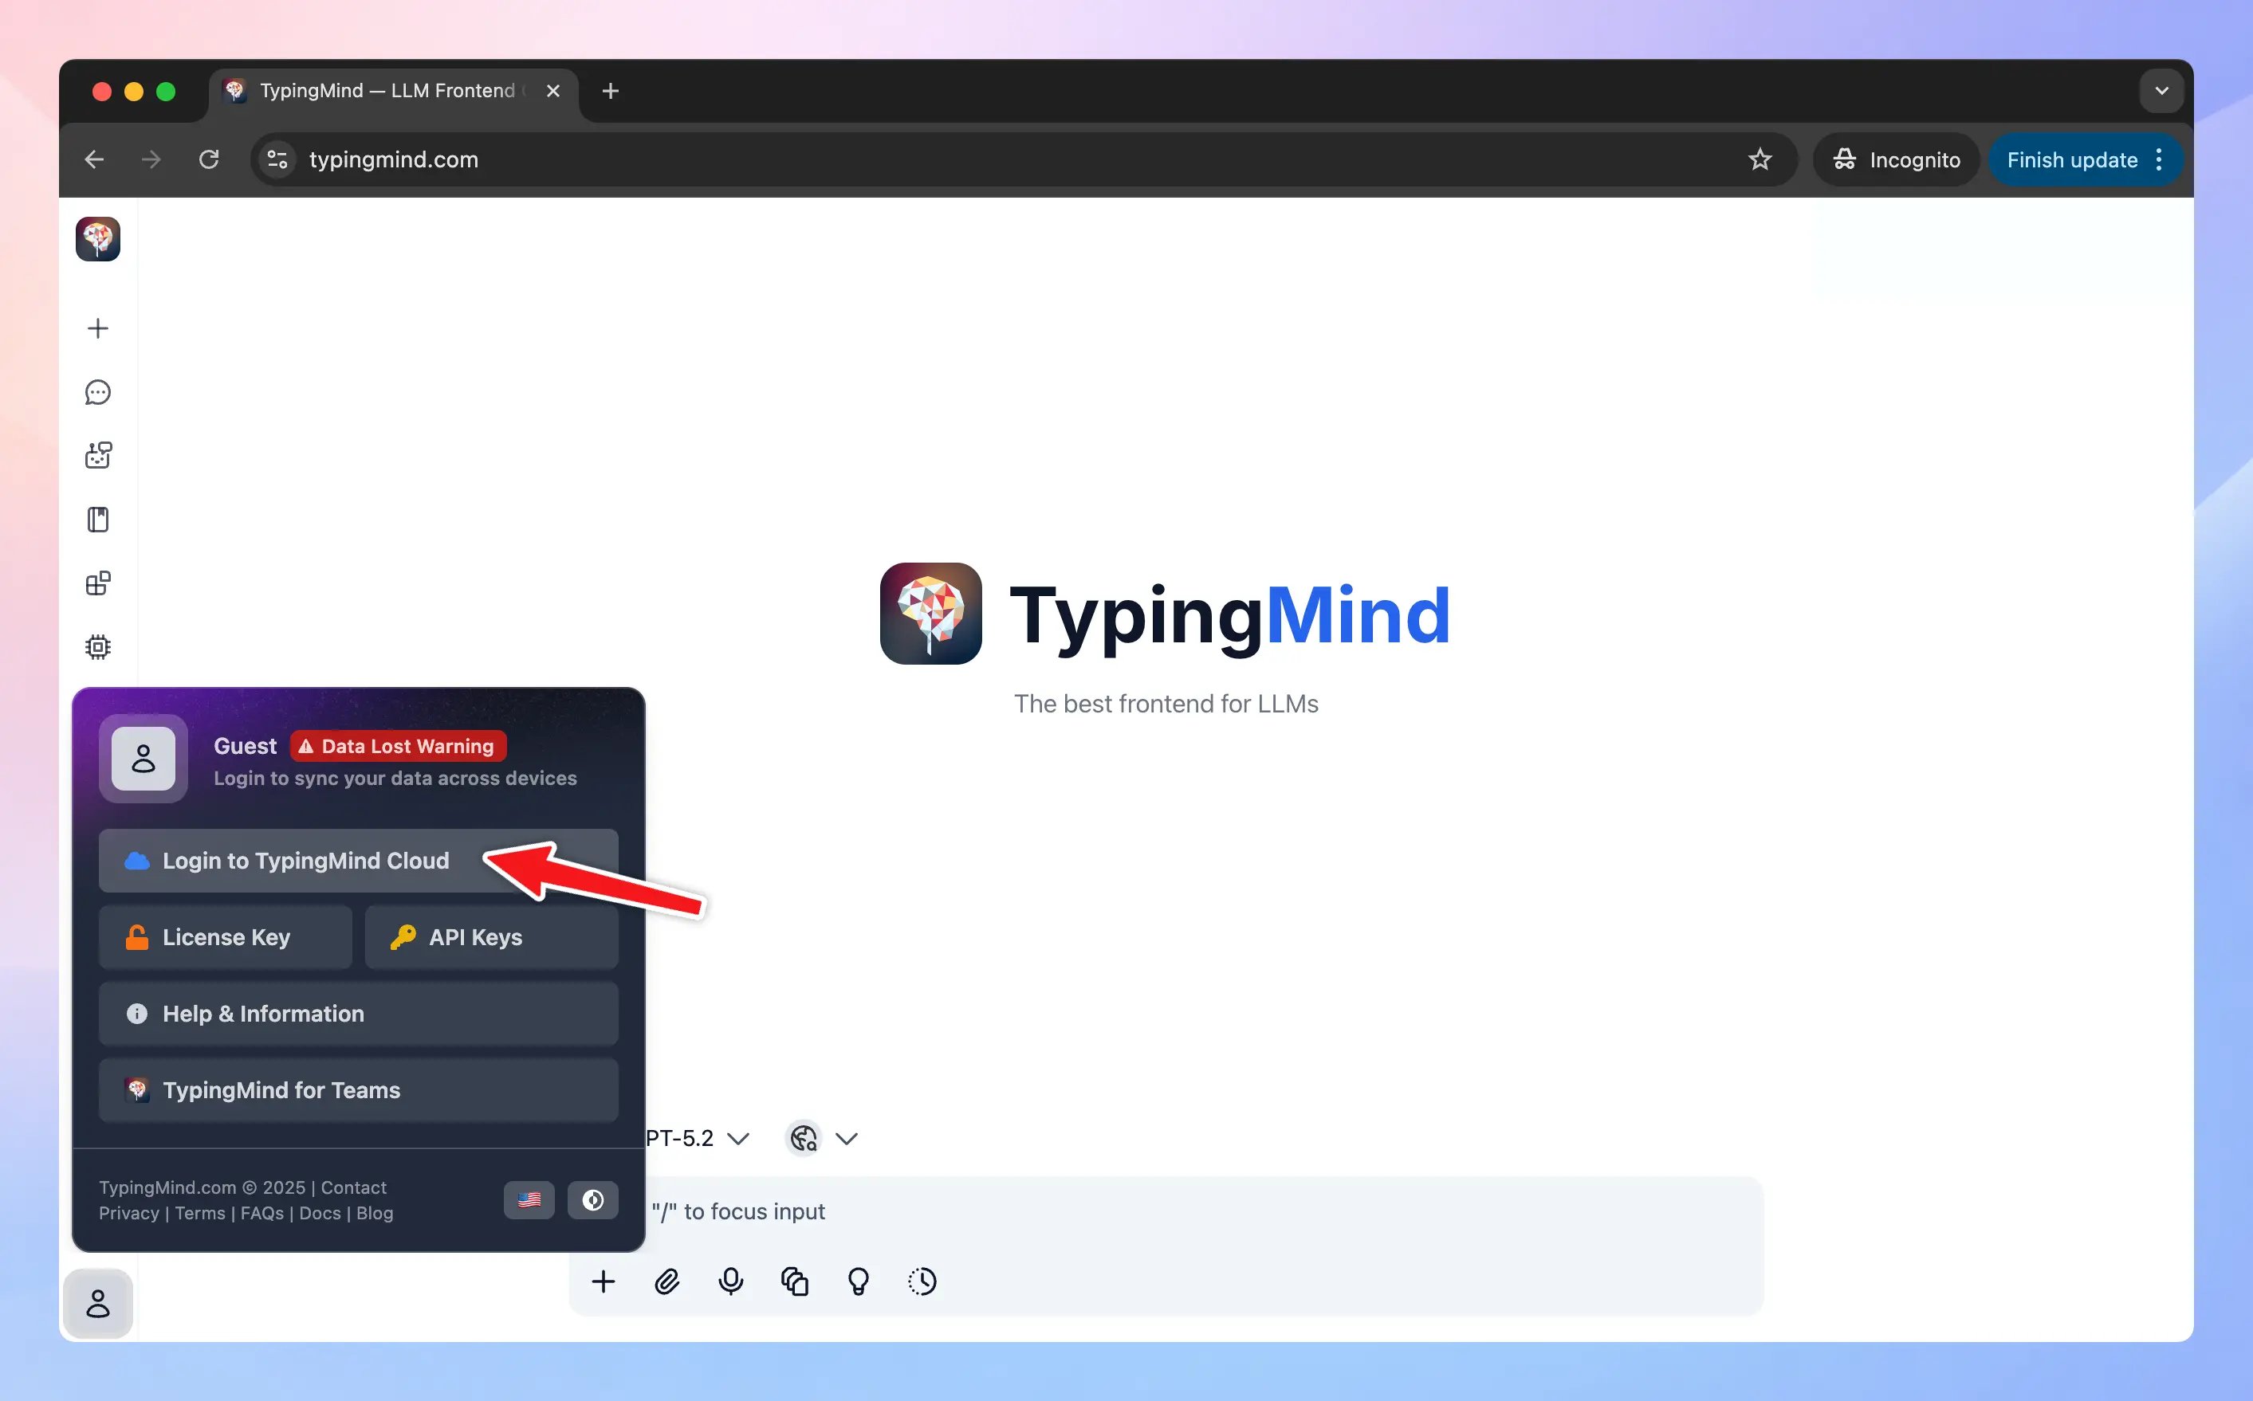Start voice input with microphone icon

coord(730,1281)
